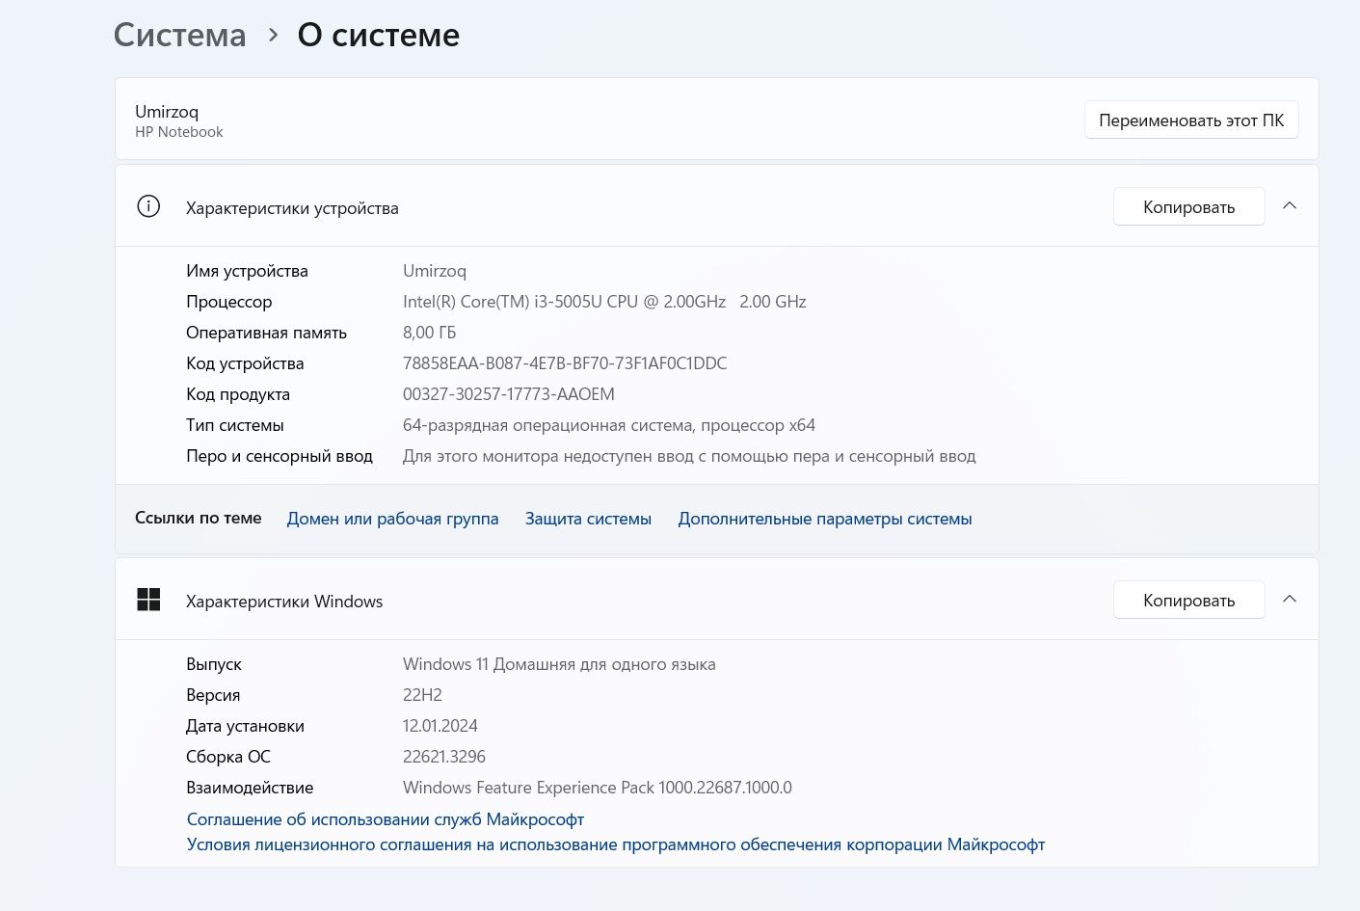Select the Процессор label
The width and height of the screenshot is (1360, 911).
pyautogui.click(x=229, y=302)
